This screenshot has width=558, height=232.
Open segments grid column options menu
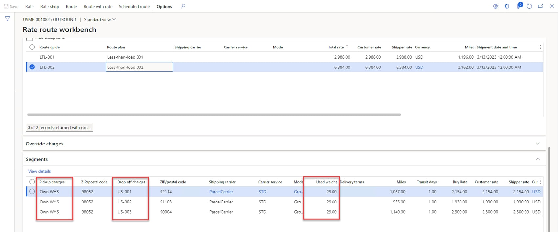540,182
